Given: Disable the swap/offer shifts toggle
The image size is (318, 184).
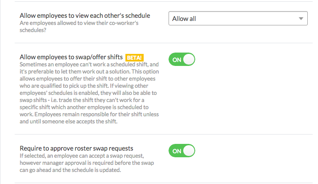Looking at the screenshot, I should tap(182, 59).
